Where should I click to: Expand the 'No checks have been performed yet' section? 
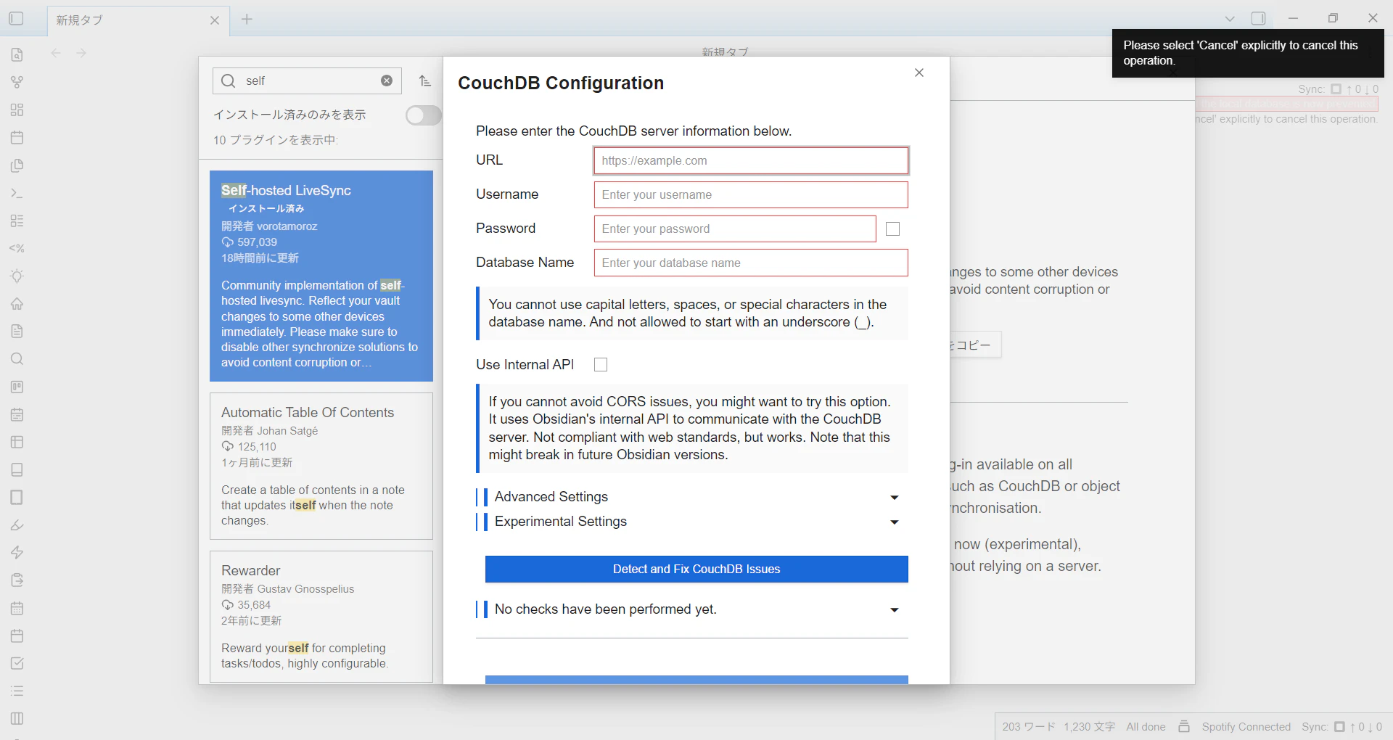pyautogui.click(x=693, y=609)
